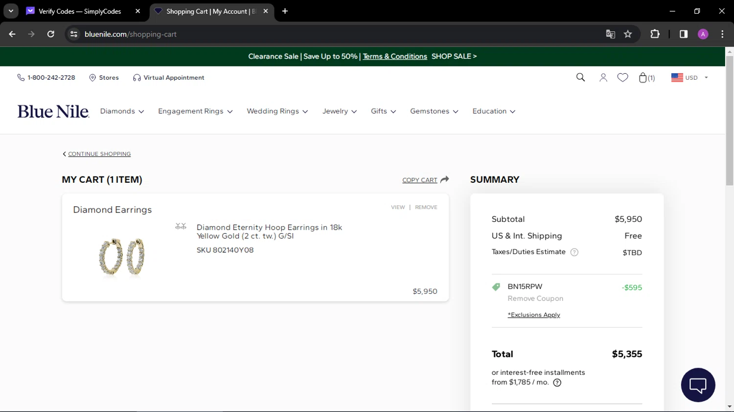Click the site information icon in address bar
Image resolution: width=734 pixels, height=412 pixels.
coord(74,34)
